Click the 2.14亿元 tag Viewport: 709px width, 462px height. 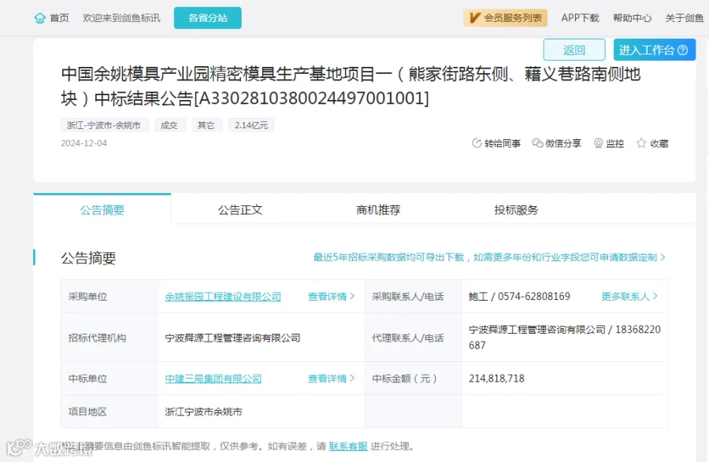(251, 125)
